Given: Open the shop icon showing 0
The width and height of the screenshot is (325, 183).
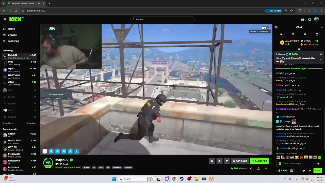Looking at the screenshot, I should point(292,171).
